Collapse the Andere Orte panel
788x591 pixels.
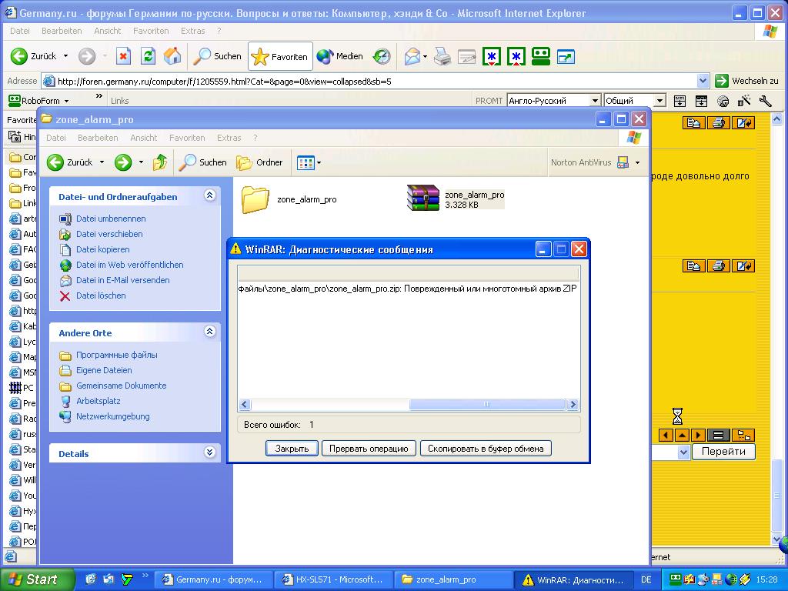(x=209, y=332)
